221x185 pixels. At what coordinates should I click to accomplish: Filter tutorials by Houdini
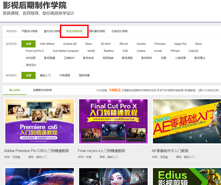[141, 44]
